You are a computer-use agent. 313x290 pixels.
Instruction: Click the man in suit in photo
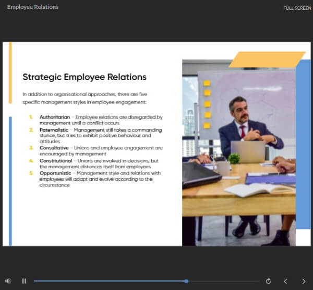(x=244, y=128)
